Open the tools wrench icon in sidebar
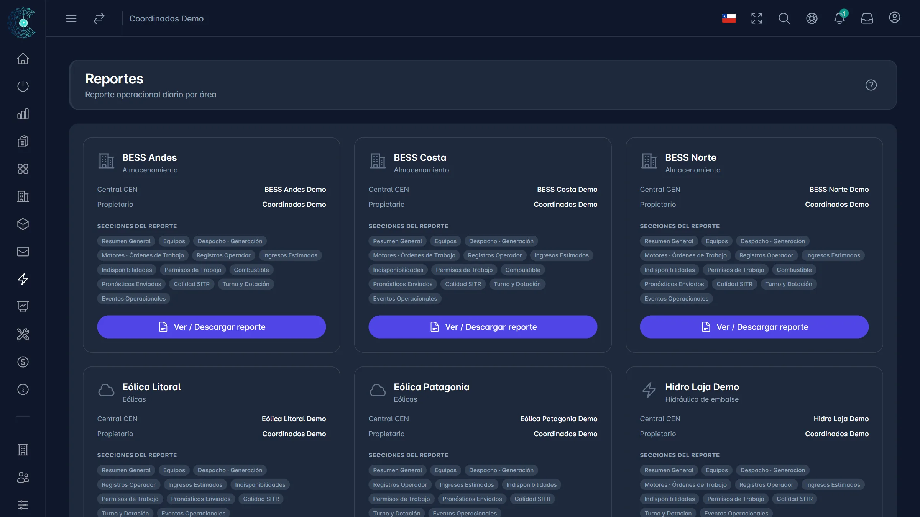 (23, 334)
